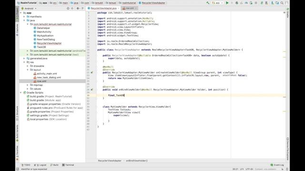Collapse the app module tree node
Viewport: 305px width, 171px height.
point(21,13)
